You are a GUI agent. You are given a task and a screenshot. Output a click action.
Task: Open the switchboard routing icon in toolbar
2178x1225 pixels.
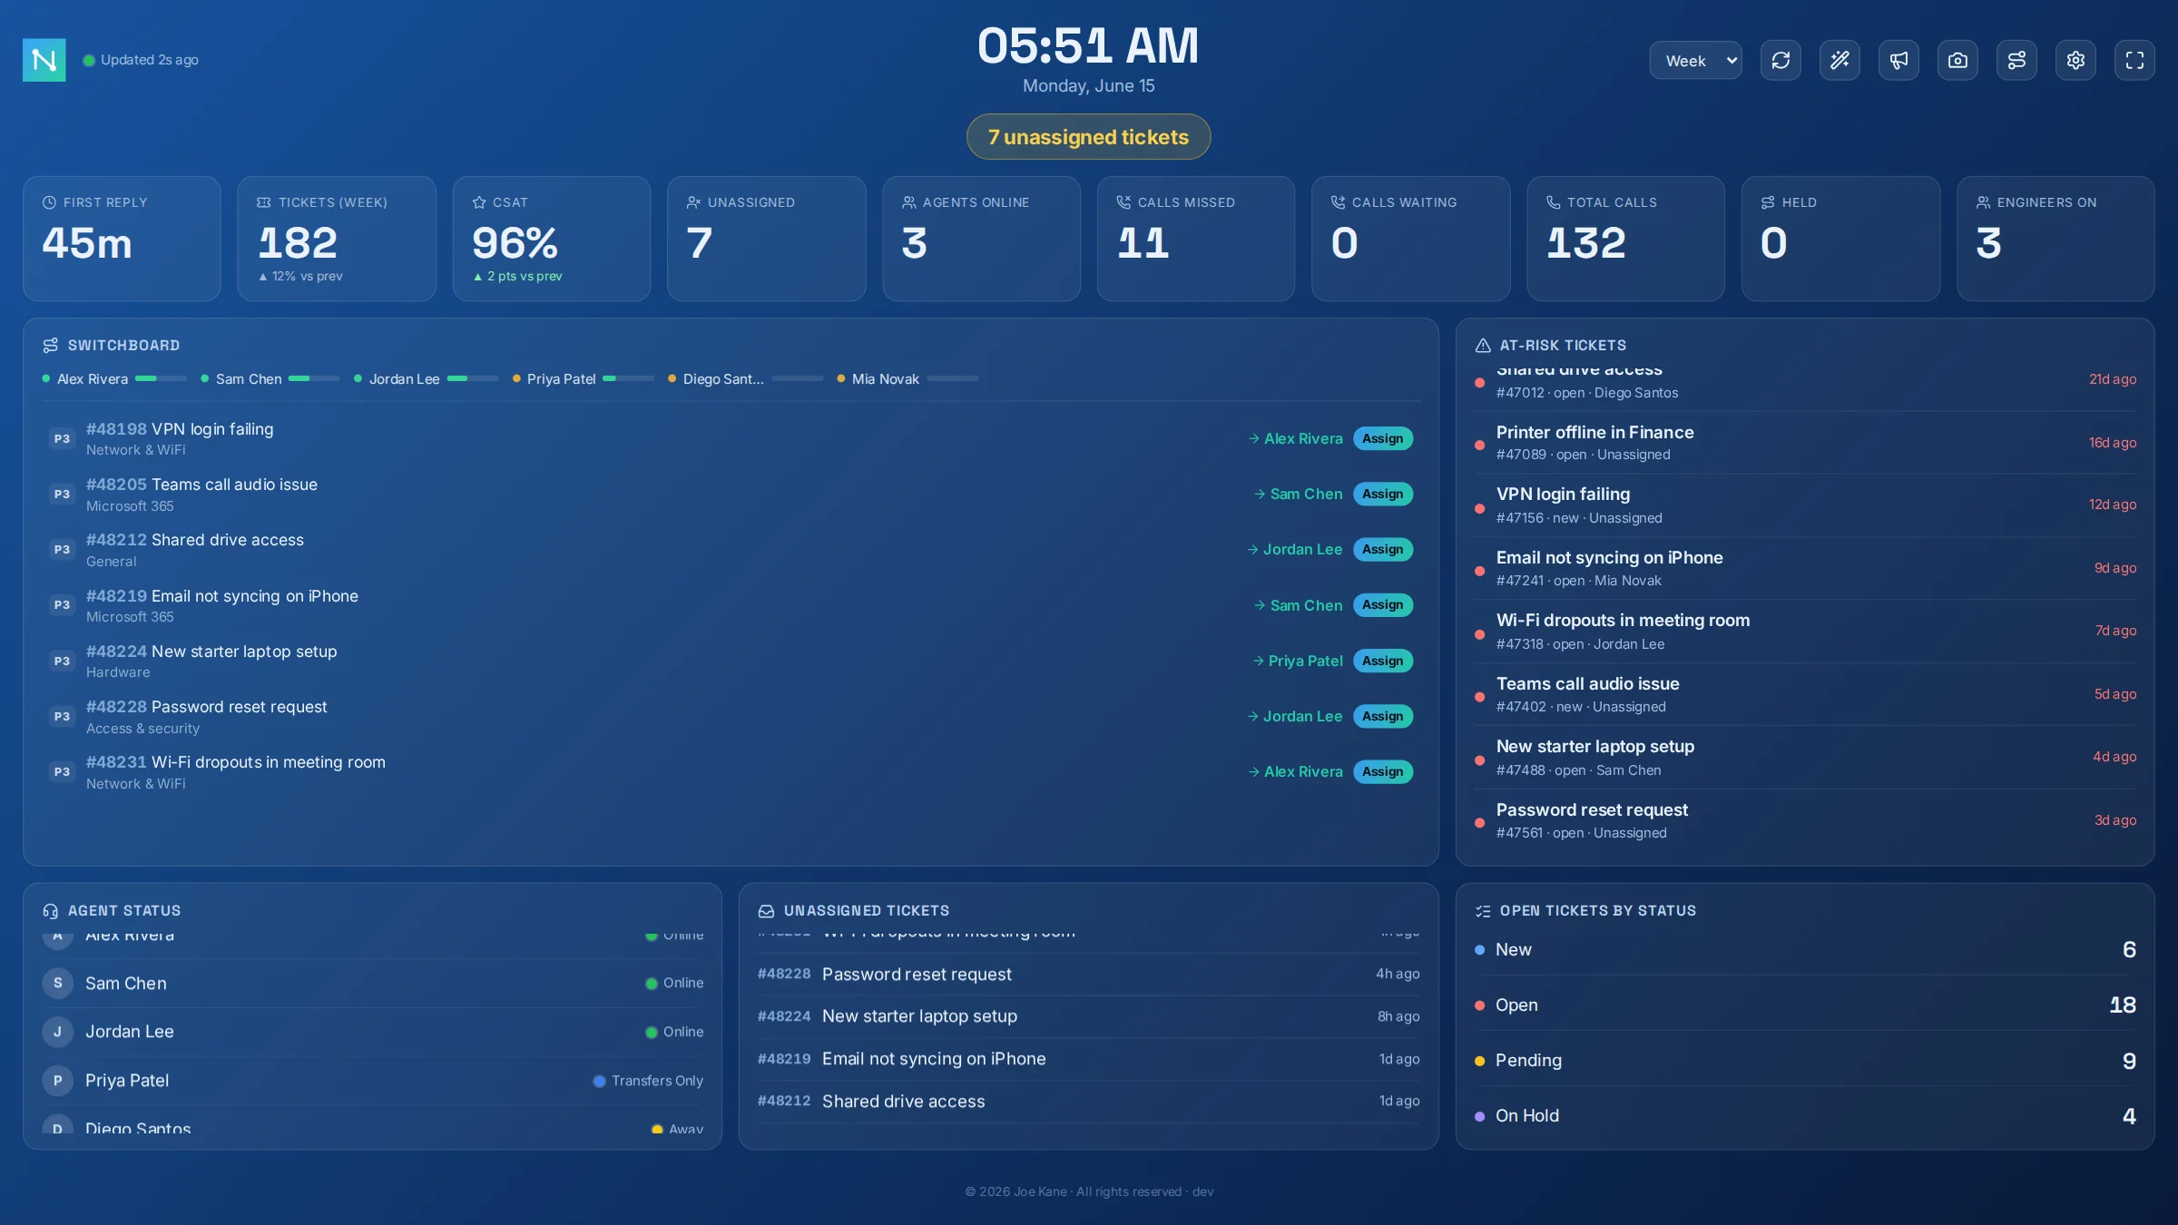click(2016, 60)
